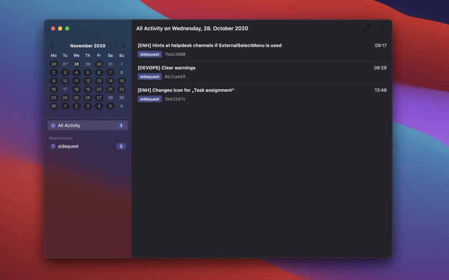Click the count badge on All Activity
Viewport: 449px width, 280px height.
click(x=121, y=125)
